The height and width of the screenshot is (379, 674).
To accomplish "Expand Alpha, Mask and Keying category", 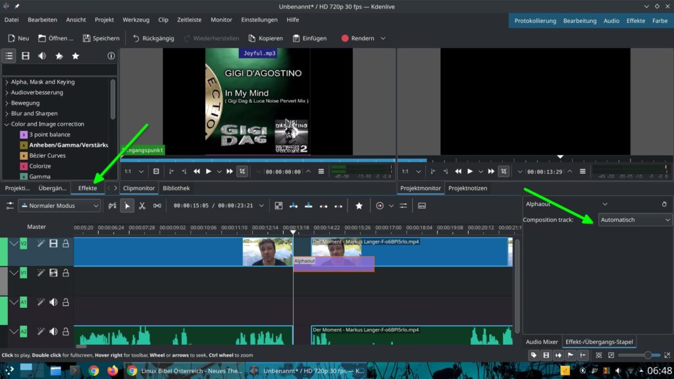I will click(7, 82).
